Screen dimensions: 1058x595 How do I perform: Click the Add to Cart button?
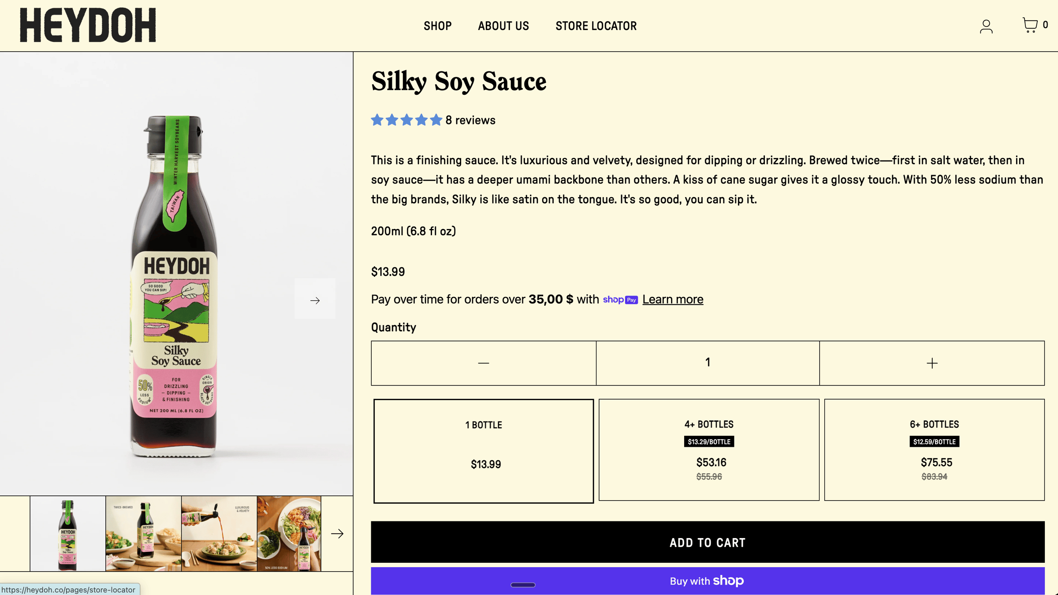(x=708, y=542)
